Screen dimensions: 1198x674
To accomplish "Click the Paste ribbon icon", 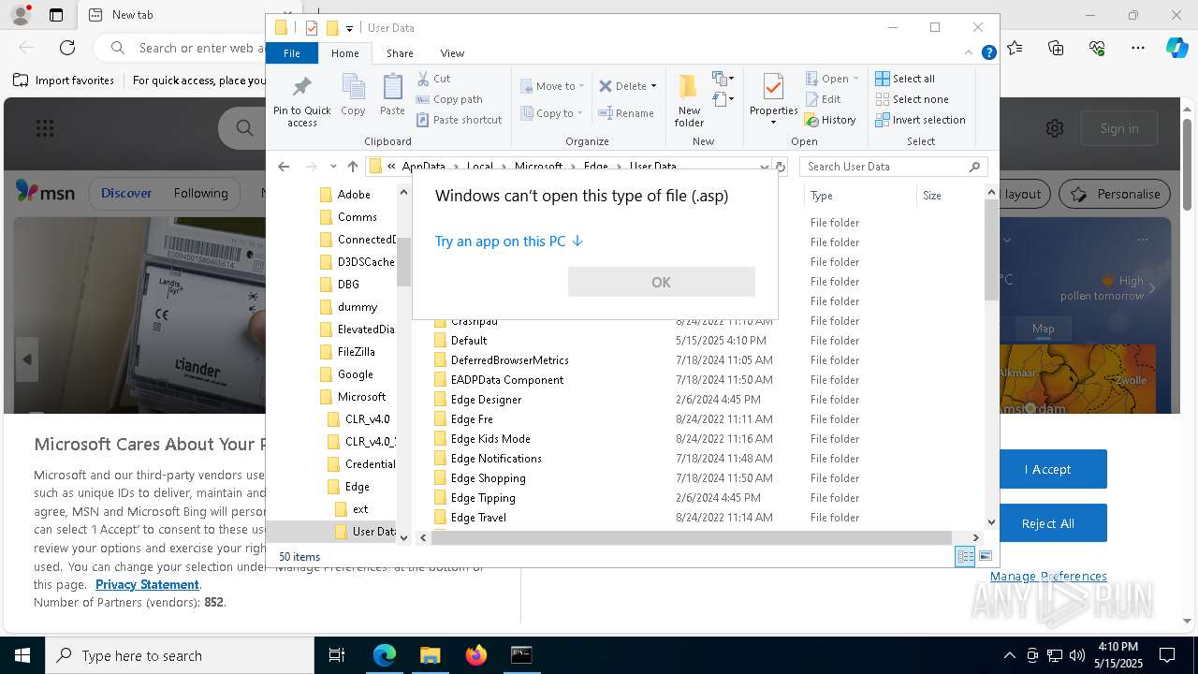I will [392, 95].
